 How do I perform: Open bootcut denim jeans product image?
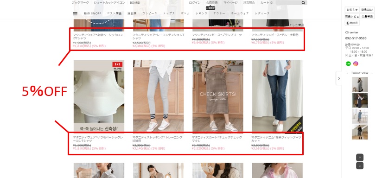[277, 96]
